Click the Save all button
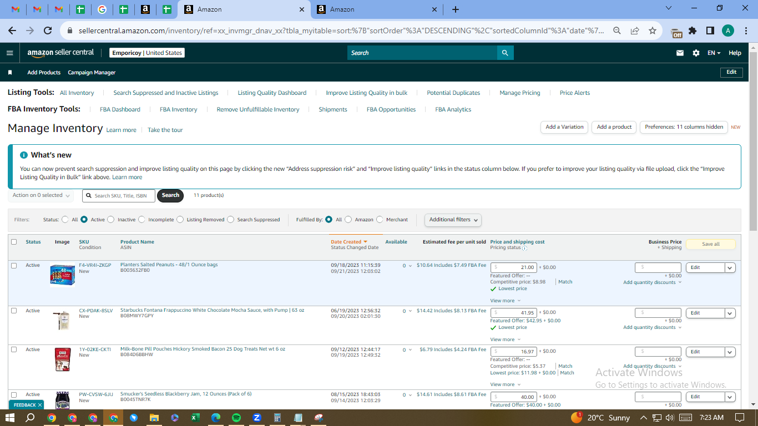 (711, 244)
